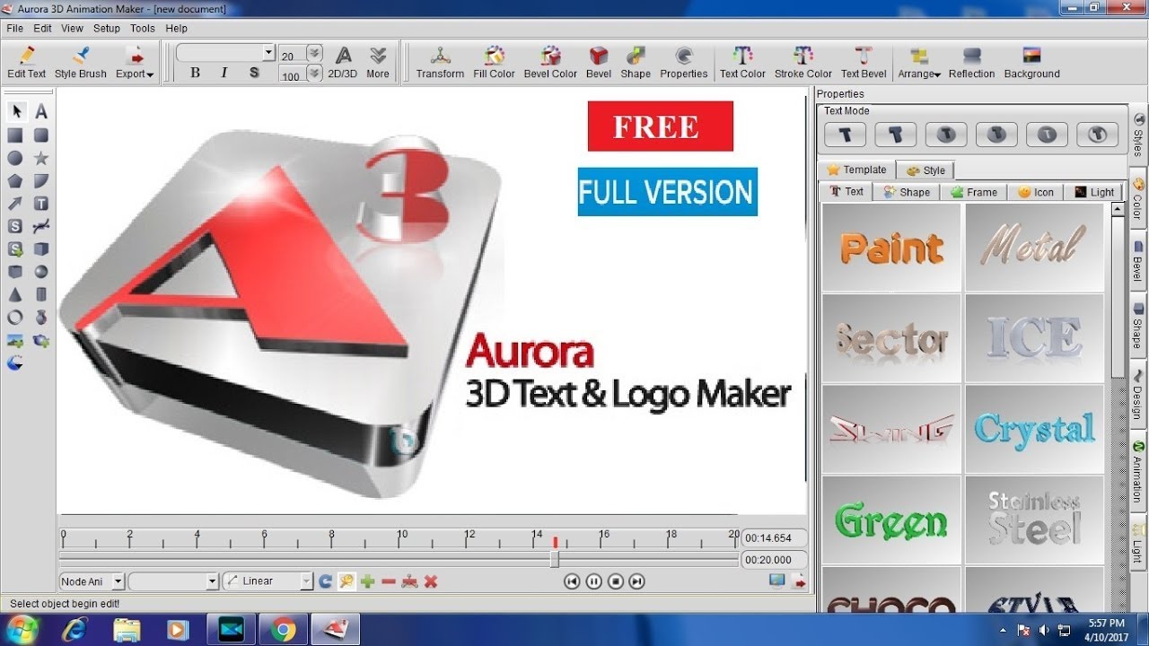Open the Export dropdown
The height and width of the screenshot is (646, 1149).
click(x=135, y=63)
